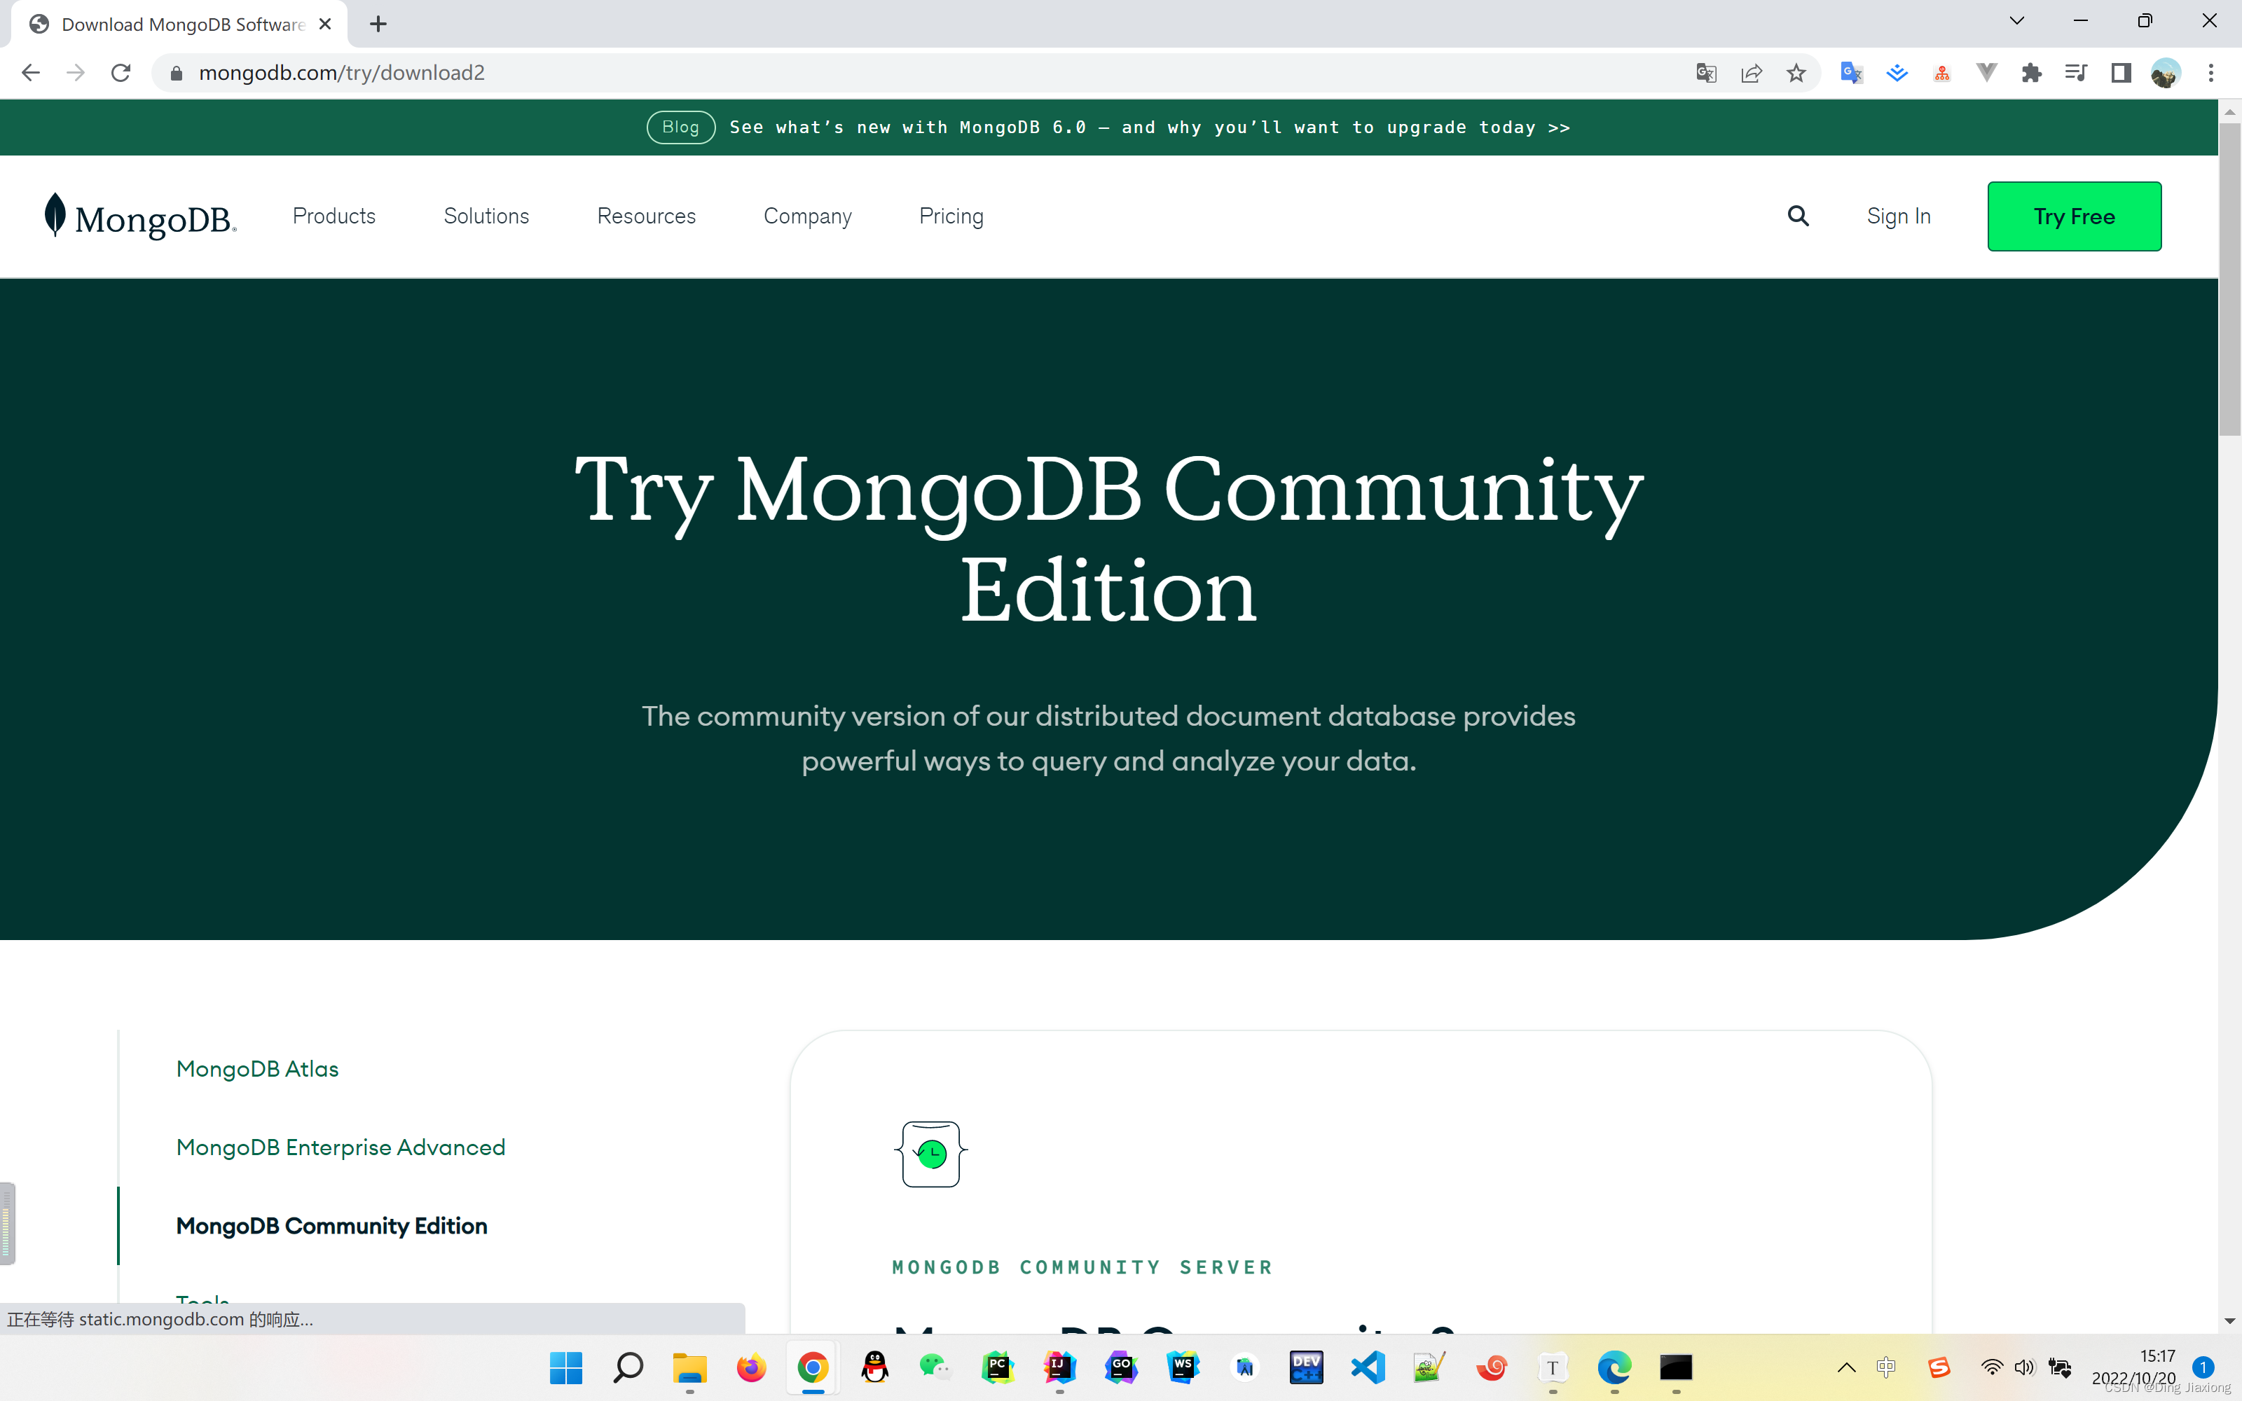This screenshot has width=2242, height=1401.
Task: Open GoLand from the taskbar
Action: tap(1121, 1367)
